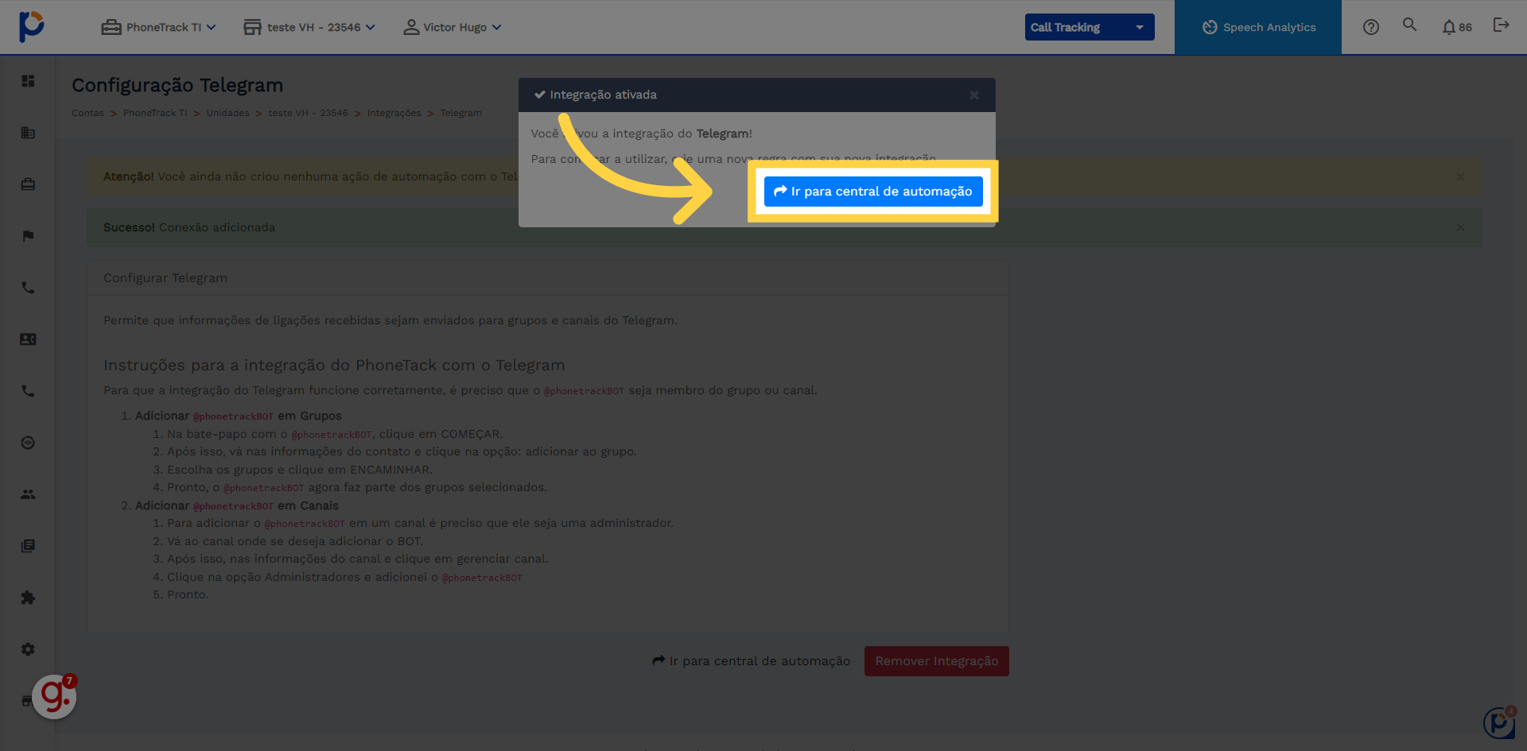Click the Configuração Telegram page title
This screenshot has width=1527, height=751.
[x=177, y=85]
